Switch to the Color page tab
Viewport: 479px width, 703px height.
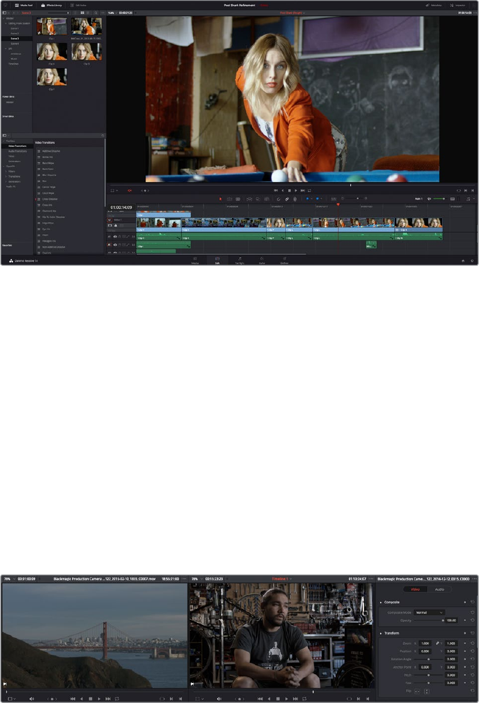[262, 260]
